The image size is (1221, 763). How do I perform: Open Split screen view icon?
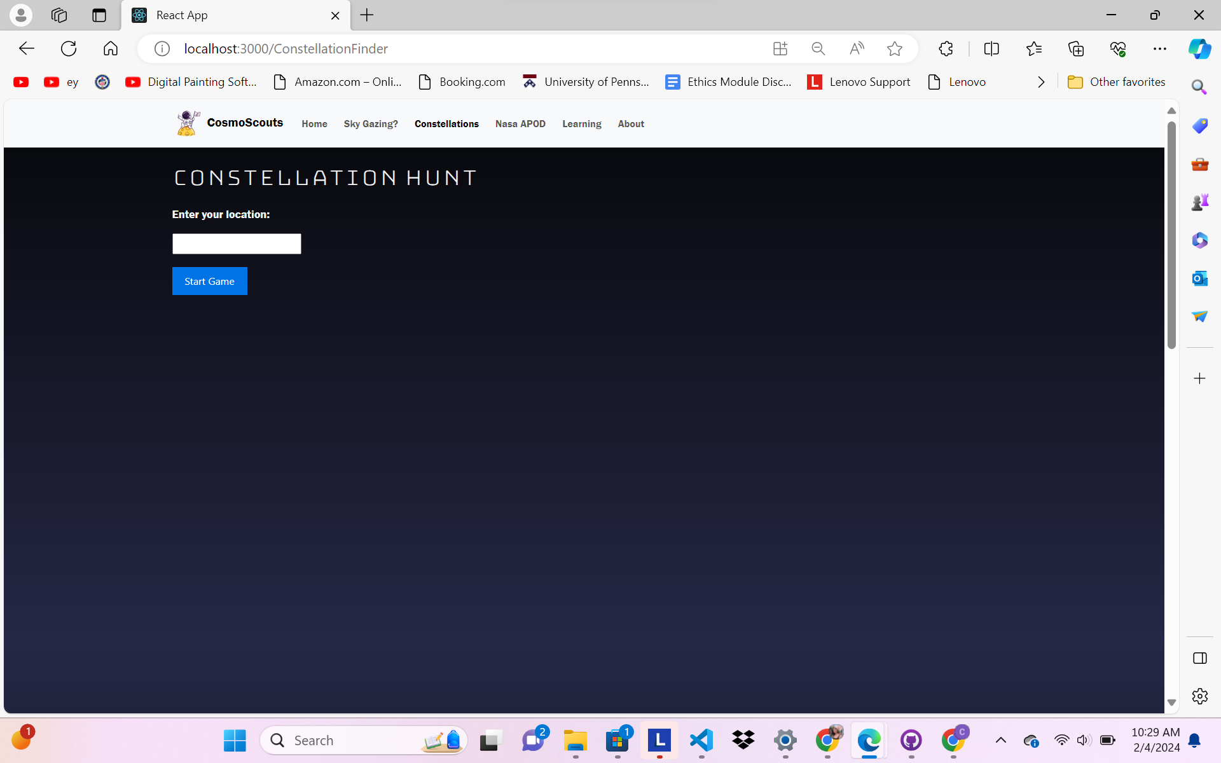[x=991, y=49]
